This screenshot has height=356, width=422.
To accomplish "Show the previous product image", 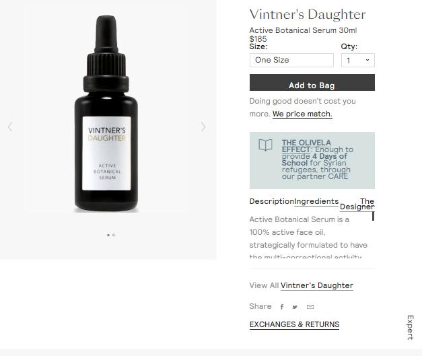I will [10, 127].
